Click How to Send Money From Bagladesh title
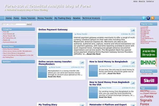This screenshot has width=159, height=106. pos(109,83)
